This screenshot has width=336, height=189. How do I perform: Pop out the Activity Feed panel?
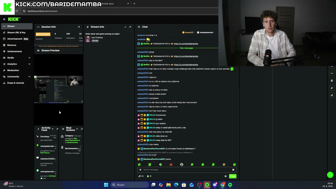(x=57, y=129)
